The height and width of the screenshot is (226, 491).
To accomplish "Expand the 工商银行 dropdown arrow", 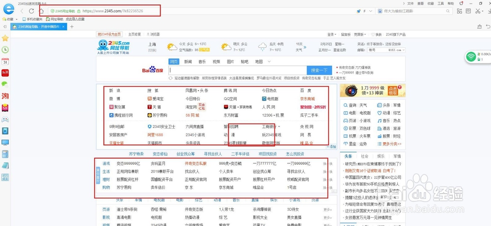I will pyautogui.click(x=279, y=127).
